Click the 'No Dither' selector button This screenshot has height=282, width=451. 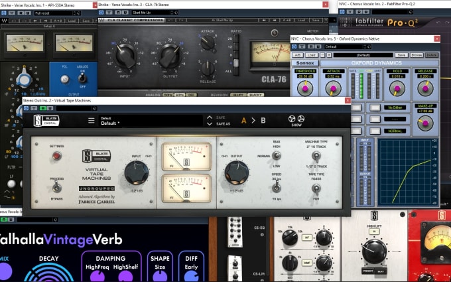tap(375, 107)
